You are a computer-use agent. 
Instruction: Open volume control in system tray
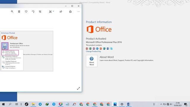(171, 104)
